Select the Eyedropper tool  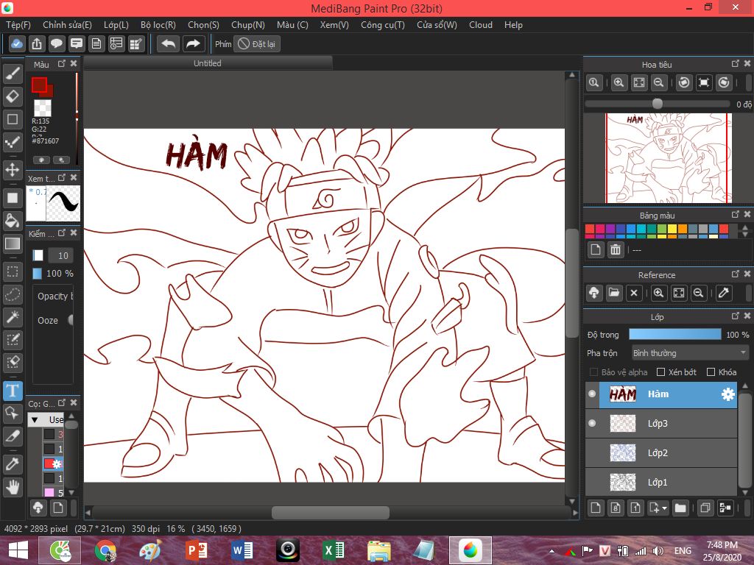13,464
